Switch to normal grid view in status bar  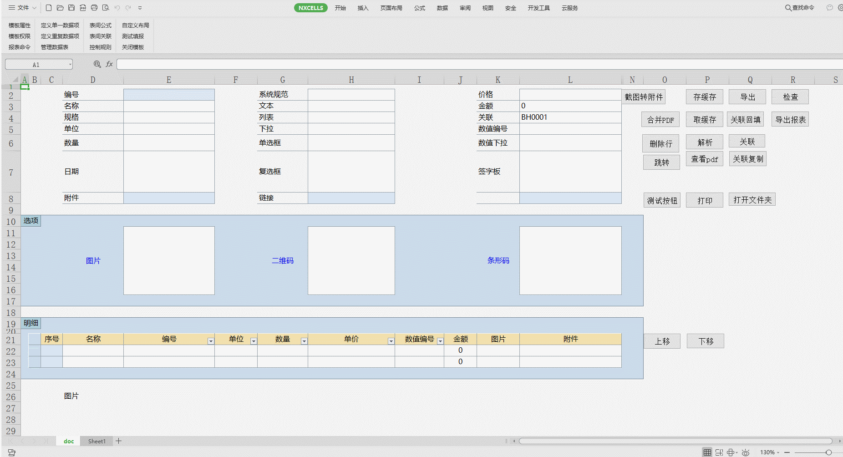coord(707,452)
